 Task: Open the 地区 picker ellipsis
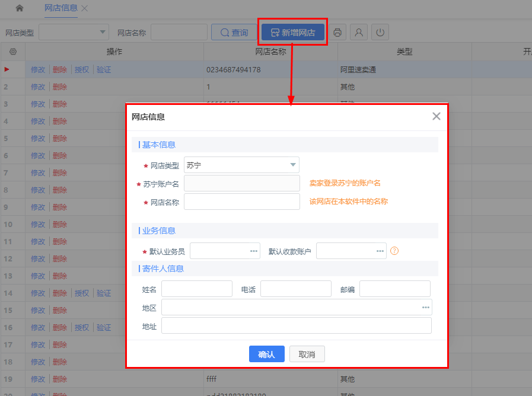(426, 307)
